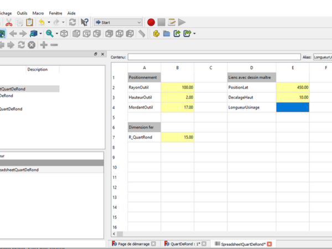Open the Start workbench dropdown

pos(118,22)
